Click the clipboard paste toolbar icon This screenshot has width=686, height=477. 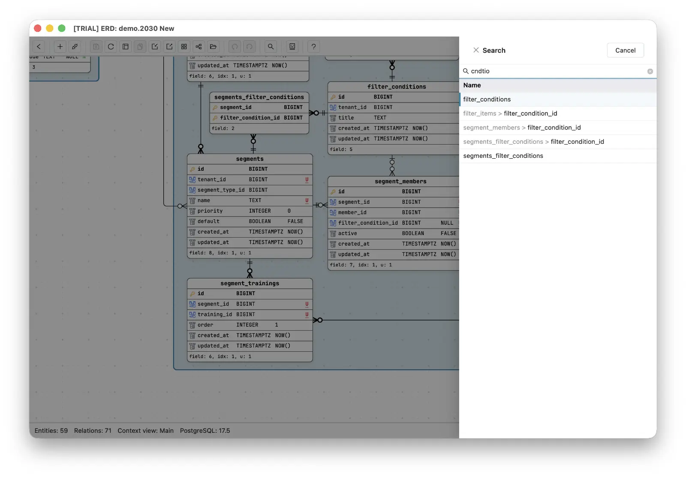point(140,47)
